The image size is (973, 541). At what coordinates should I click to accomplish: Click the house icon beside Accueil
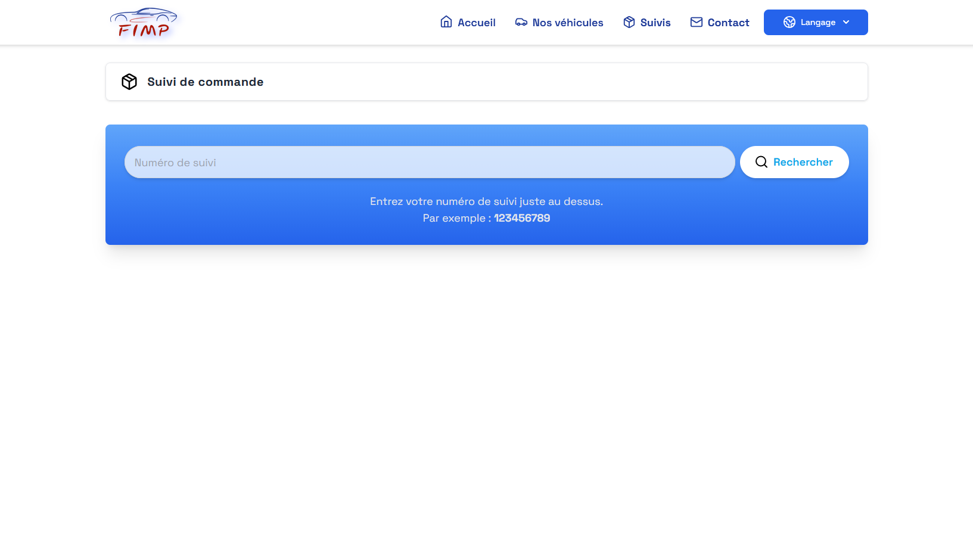click(x=446, y=22)
